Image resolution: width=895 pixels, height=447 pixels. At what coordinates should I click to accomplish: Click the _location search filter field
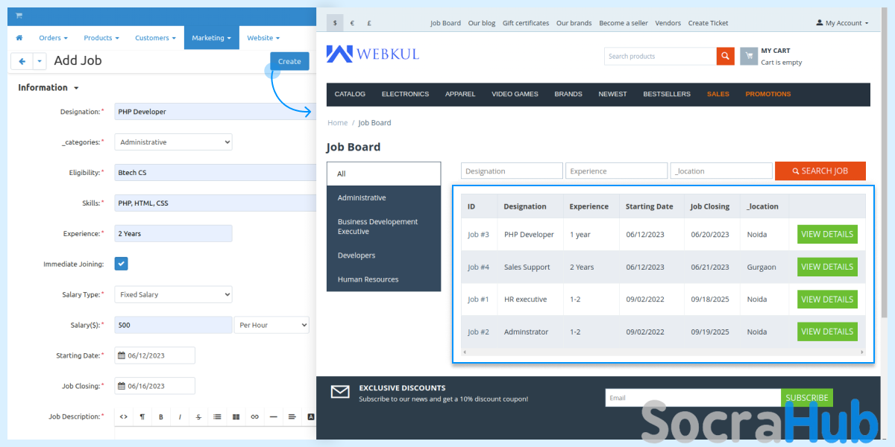coord(721,171)
